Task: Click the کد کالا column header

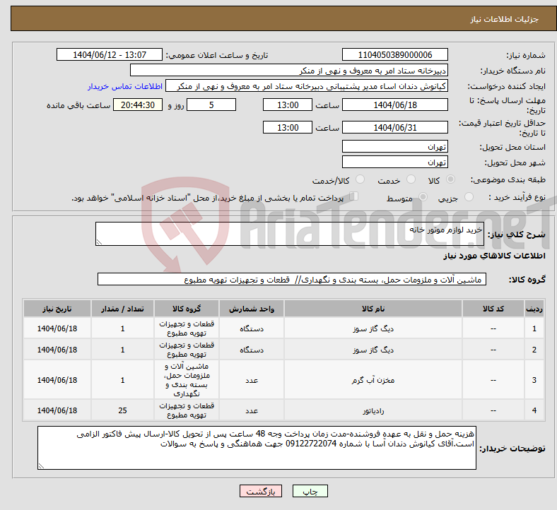Action: 493,309
